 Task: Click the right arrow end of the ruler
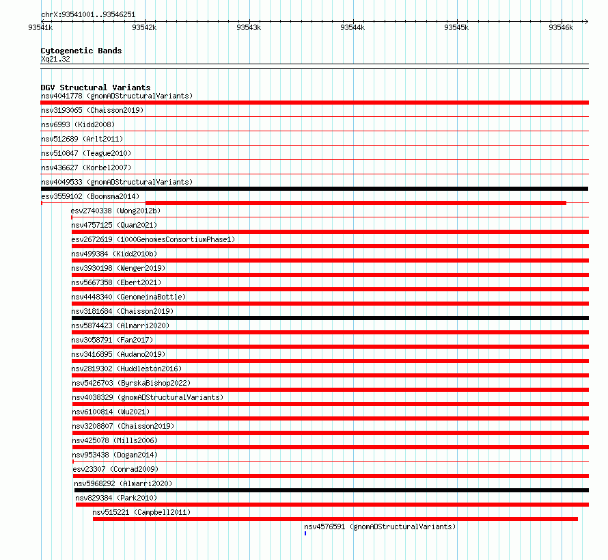[x=586, y=21]
